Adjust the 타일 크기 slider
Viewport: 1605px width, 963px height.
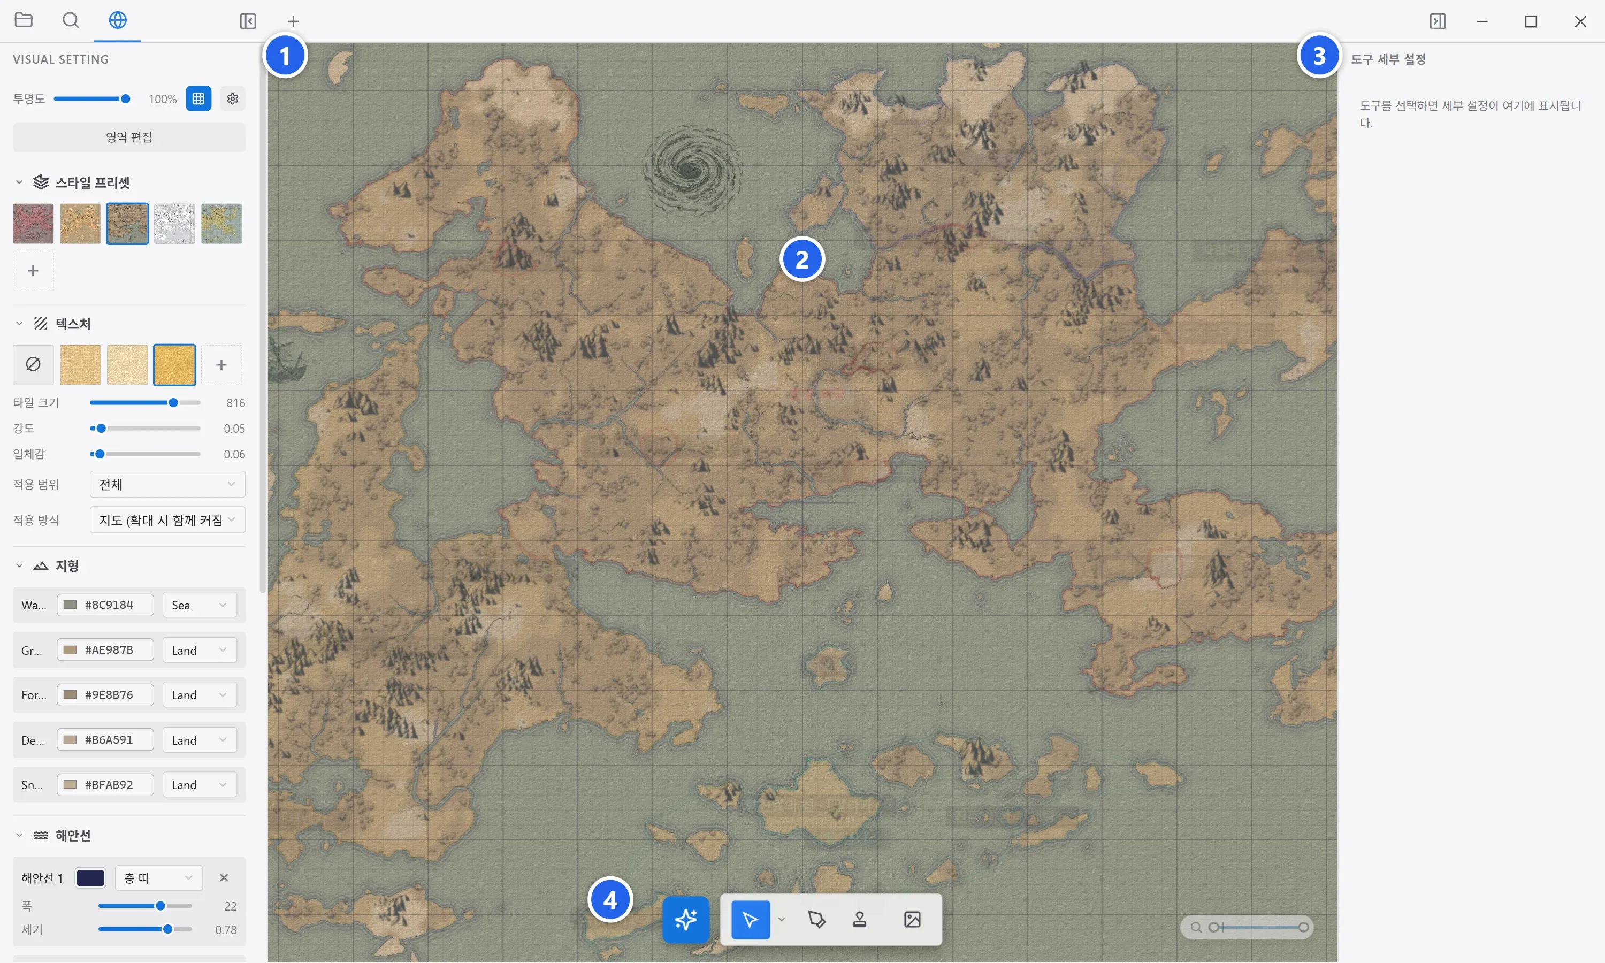146,402
